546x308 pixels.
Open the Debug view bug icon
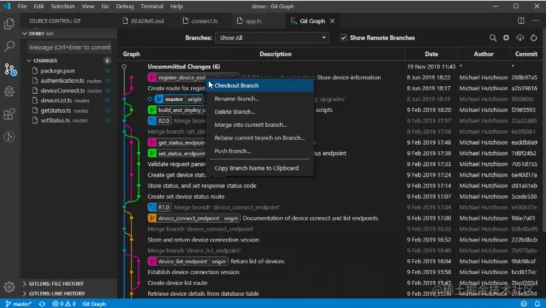click(10, 92)
